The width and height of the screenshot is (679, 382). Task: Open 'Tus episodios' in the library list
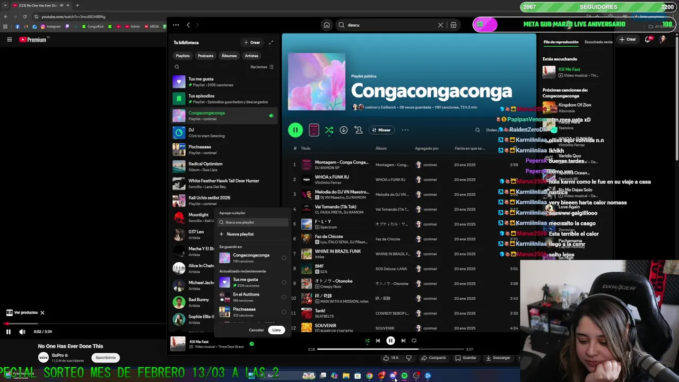tap(223, 99)
